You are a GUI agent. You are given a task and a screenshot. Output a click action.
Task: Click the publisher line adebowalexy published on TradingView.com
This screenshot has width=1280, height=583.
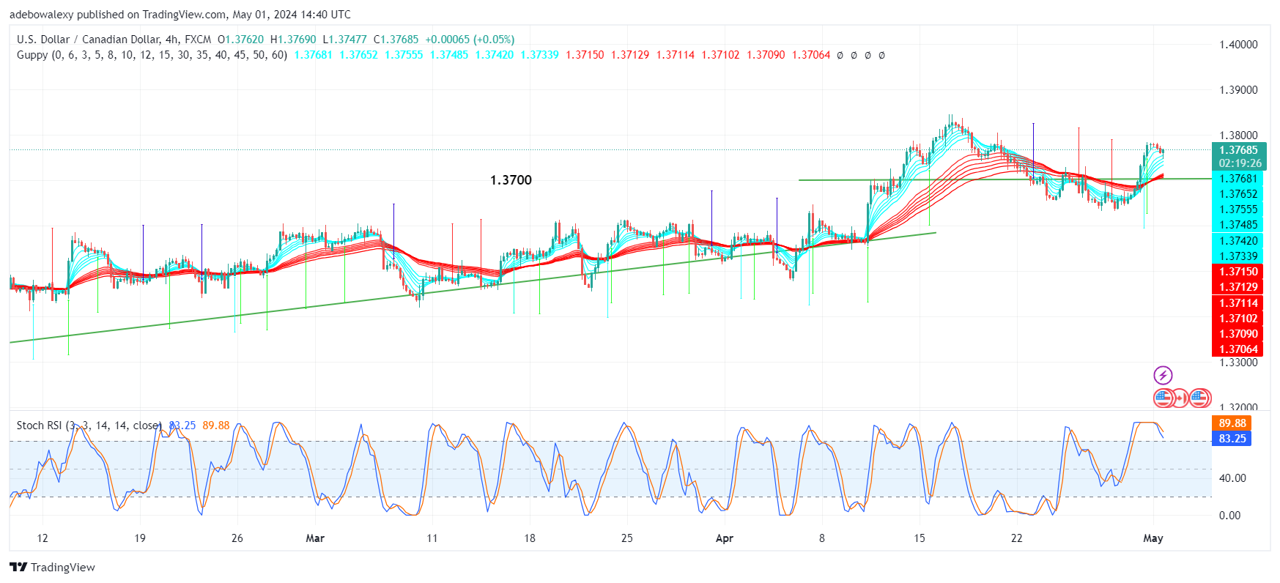pyautogui.click(x=180, y=15)
